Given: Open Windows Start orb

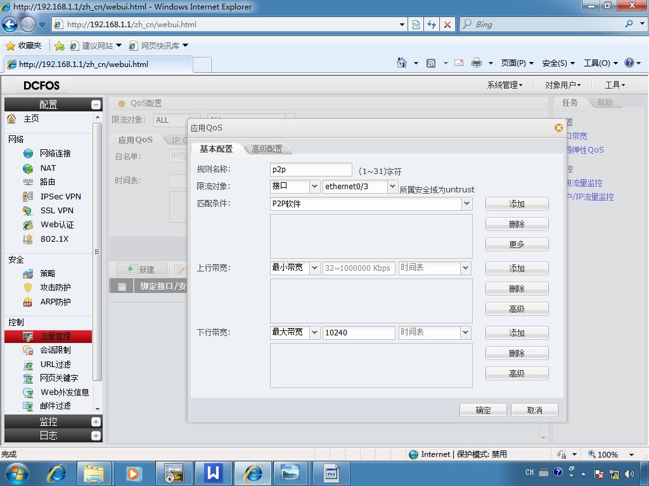Looking at the screenshot, I should click(16, 473).
